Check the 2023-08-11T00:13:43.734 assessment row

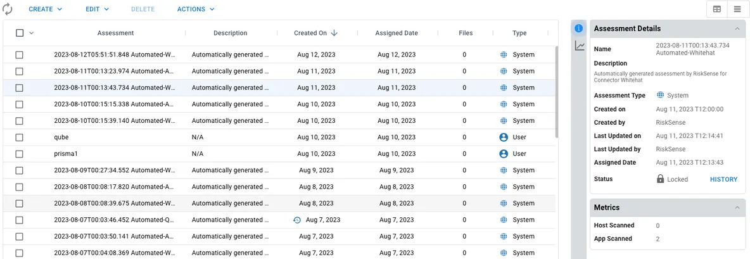point(19,88)
